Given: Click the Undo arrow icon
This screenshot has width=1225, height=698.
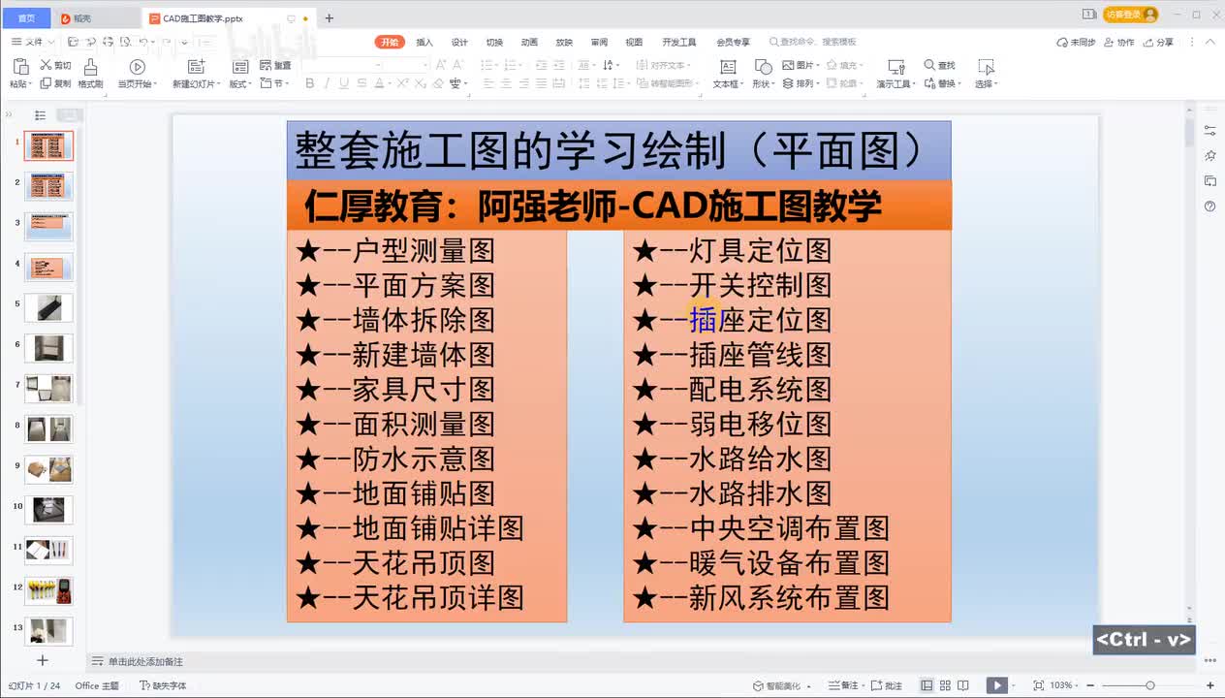Looking at the screenshot, I should point(142,42).
